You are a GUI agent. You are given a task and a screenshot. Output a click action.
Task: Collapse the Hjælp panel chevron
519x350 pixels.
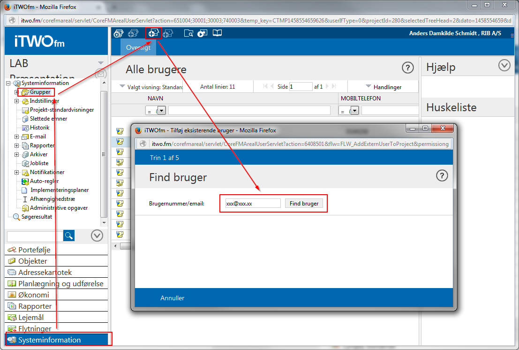tap(504, 65)
